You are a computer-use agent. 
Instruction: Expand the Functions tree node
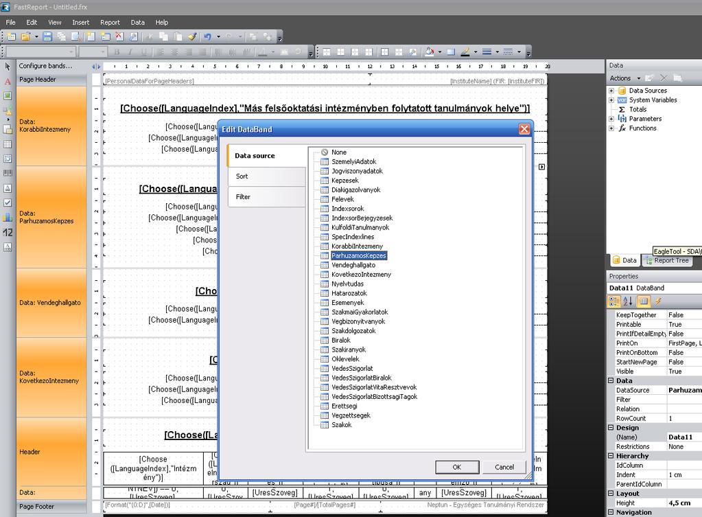coord(611,128)
